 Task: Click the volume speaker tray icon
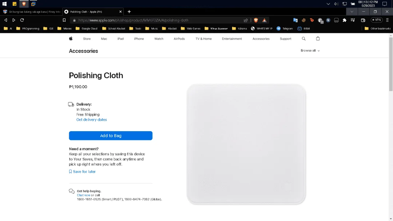click(x=336, y=4)
